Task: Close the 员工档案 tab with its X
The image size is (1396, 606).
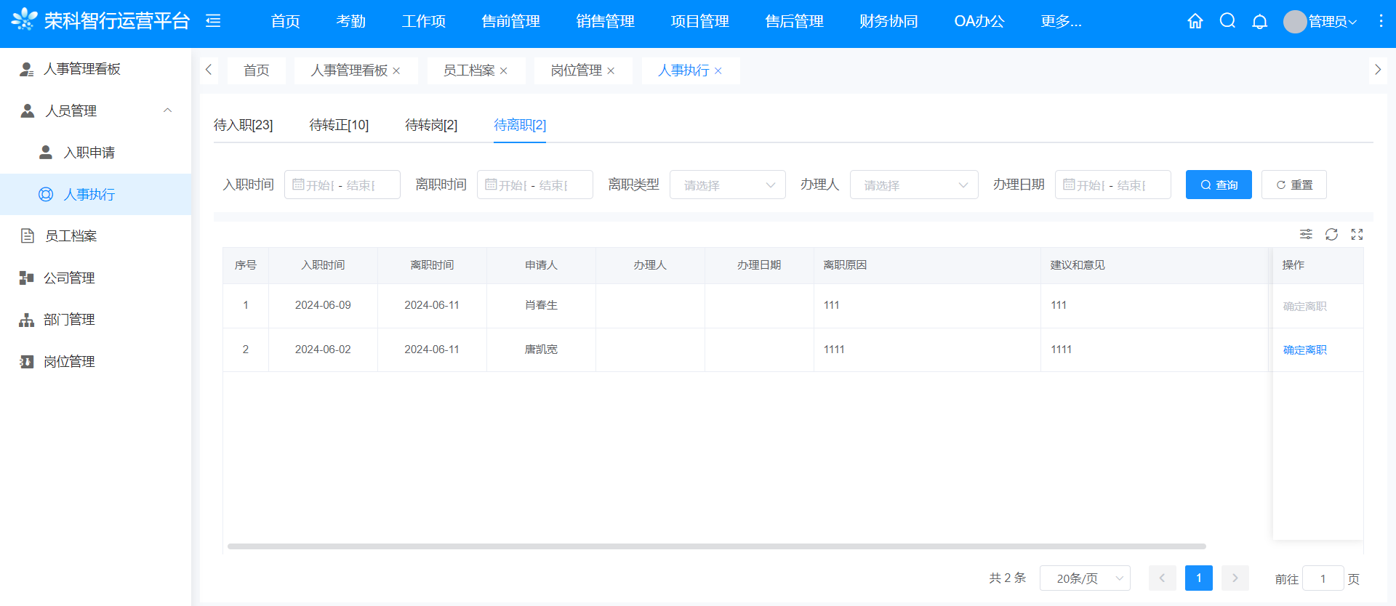Action: pos(503,70)
